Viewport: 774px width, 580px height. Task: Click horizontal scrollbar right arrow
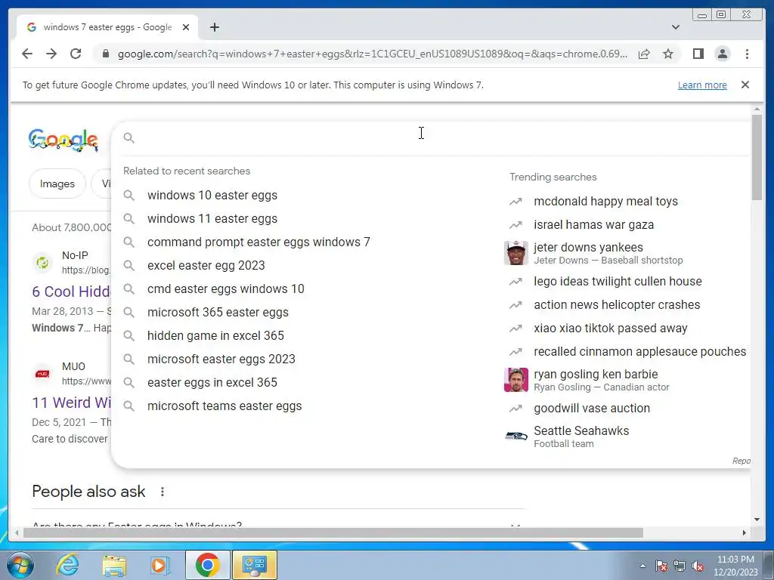coord(745,532)
